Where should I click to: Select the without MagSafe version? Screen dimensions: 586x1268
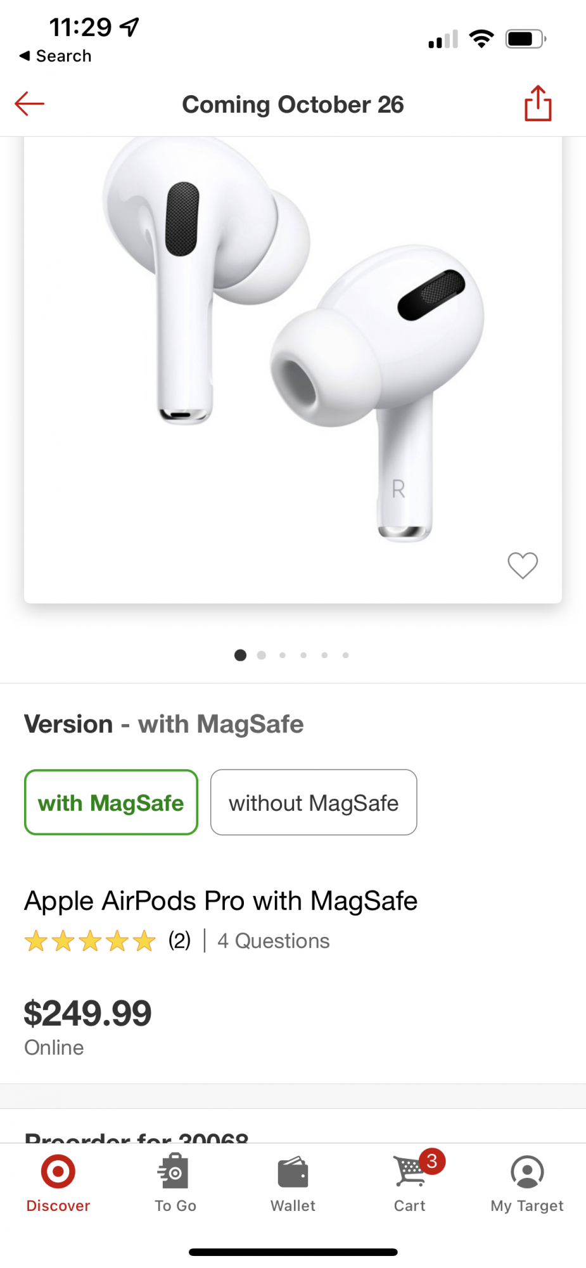314,803
